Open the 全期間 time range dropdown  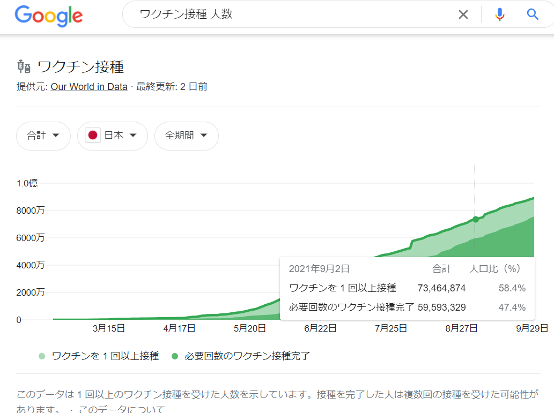187,136
